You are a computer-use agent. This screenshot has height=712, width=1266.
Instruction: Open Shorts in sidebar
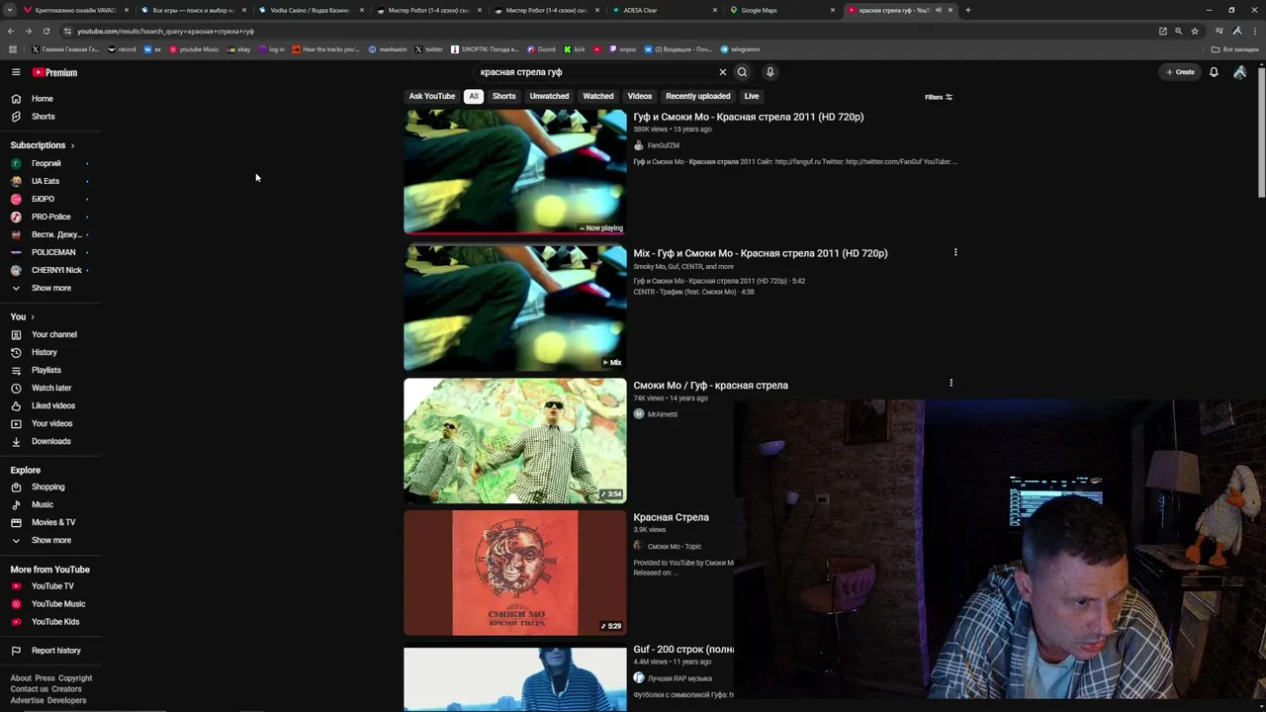click(x=43, y=117)
